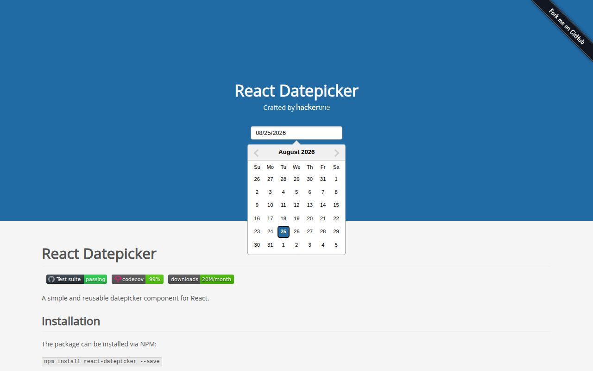Click the August 2026 month header
593x371 pixels.
296,152
